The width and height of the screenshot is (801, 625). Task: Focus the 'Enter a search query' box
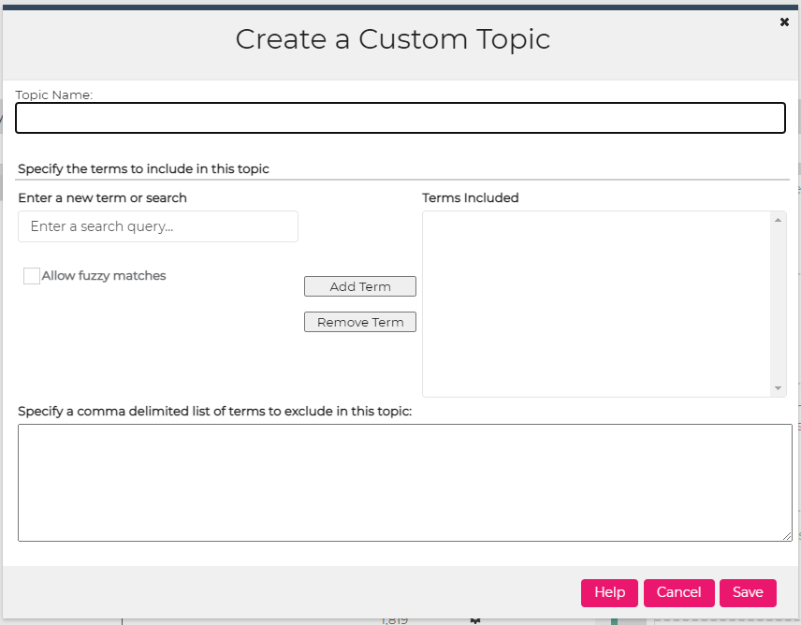(158, 226)
